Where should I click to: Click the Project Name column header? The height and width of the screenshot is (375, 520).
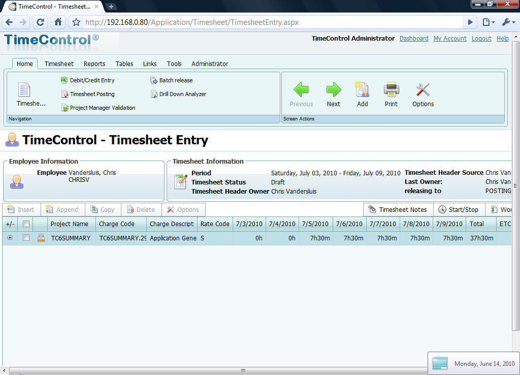[x=71, y=224]
